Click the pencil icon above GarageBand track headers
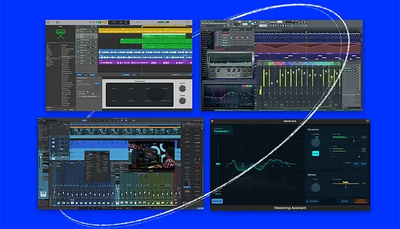400x229 pixels. [92, 27]
